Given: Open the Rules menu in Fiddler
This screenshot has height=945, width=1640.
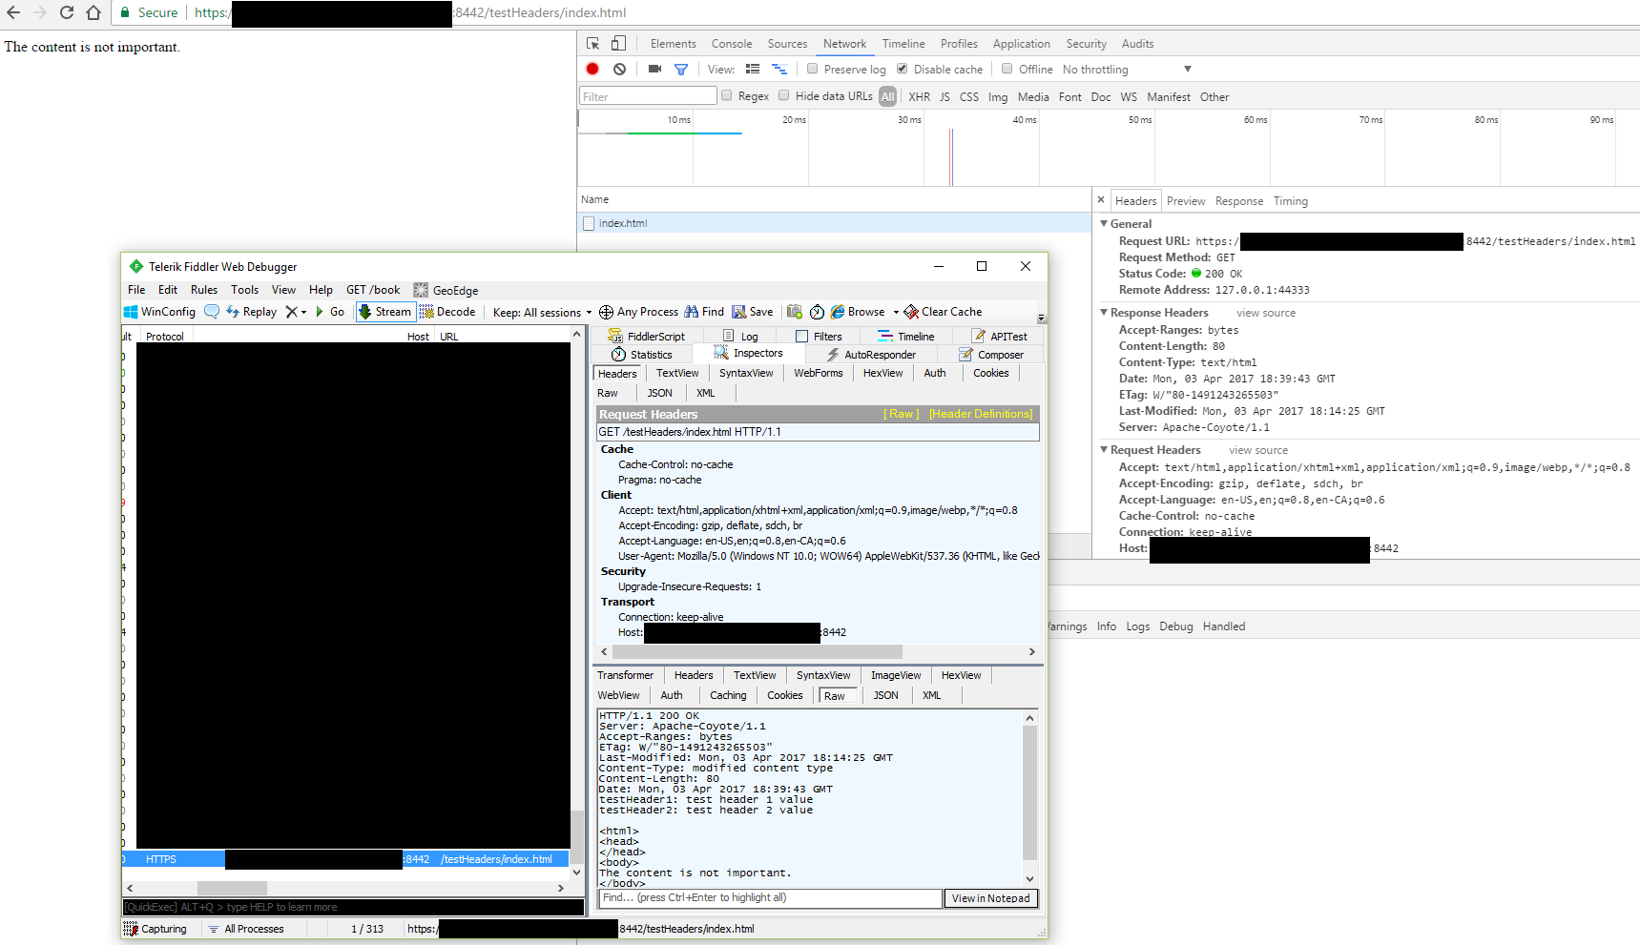Looking at the screenshot, I should [204, 290].
